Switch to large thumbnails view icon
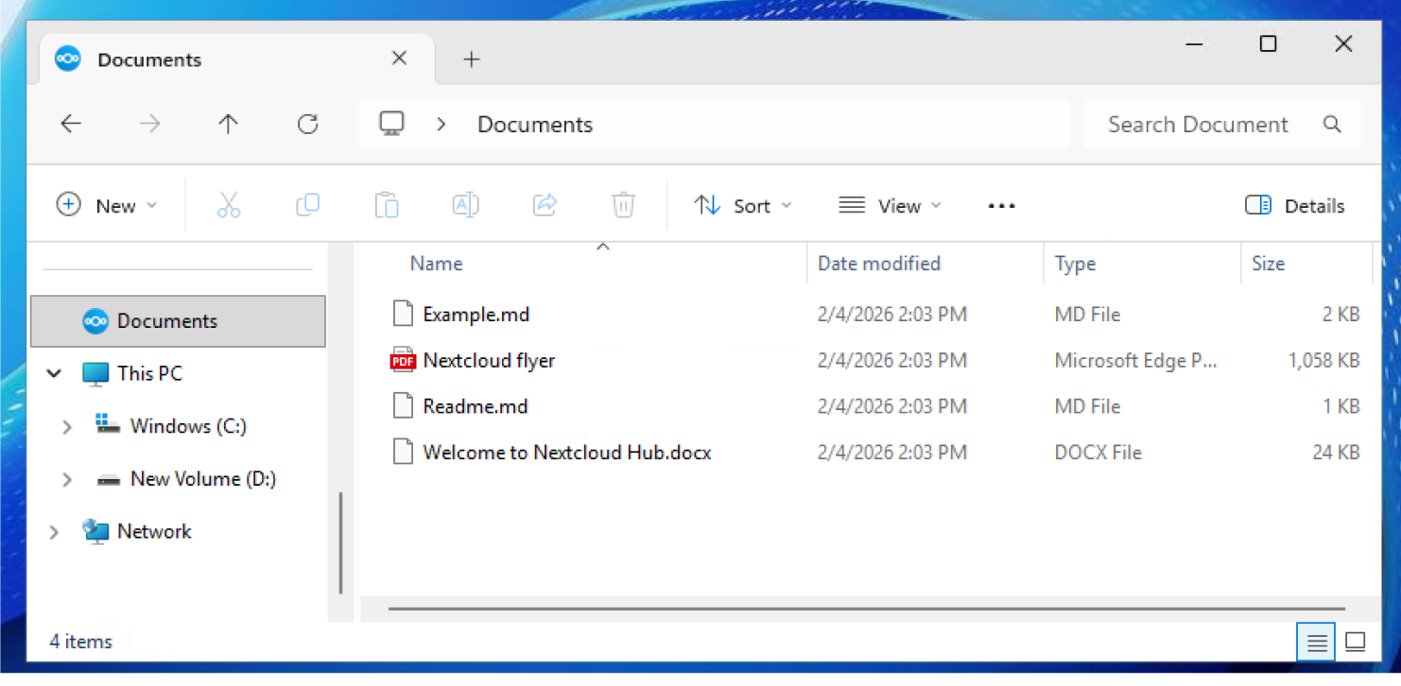This screenshot has width=1401, height=686. 1356,643
